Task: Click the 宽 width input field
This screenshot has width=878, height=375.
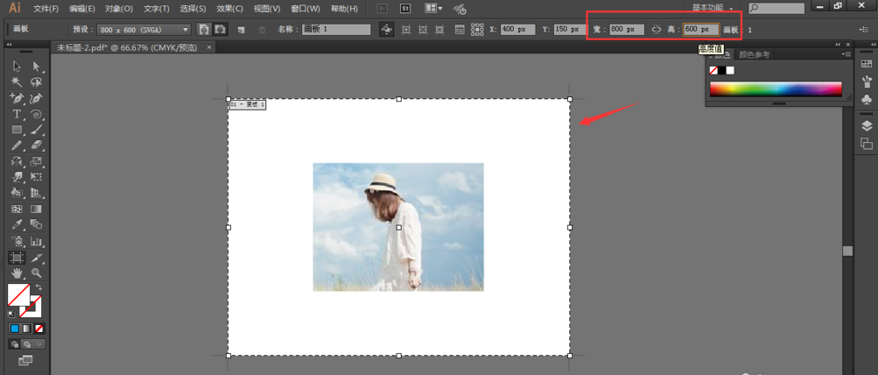Action: point(626,29)
